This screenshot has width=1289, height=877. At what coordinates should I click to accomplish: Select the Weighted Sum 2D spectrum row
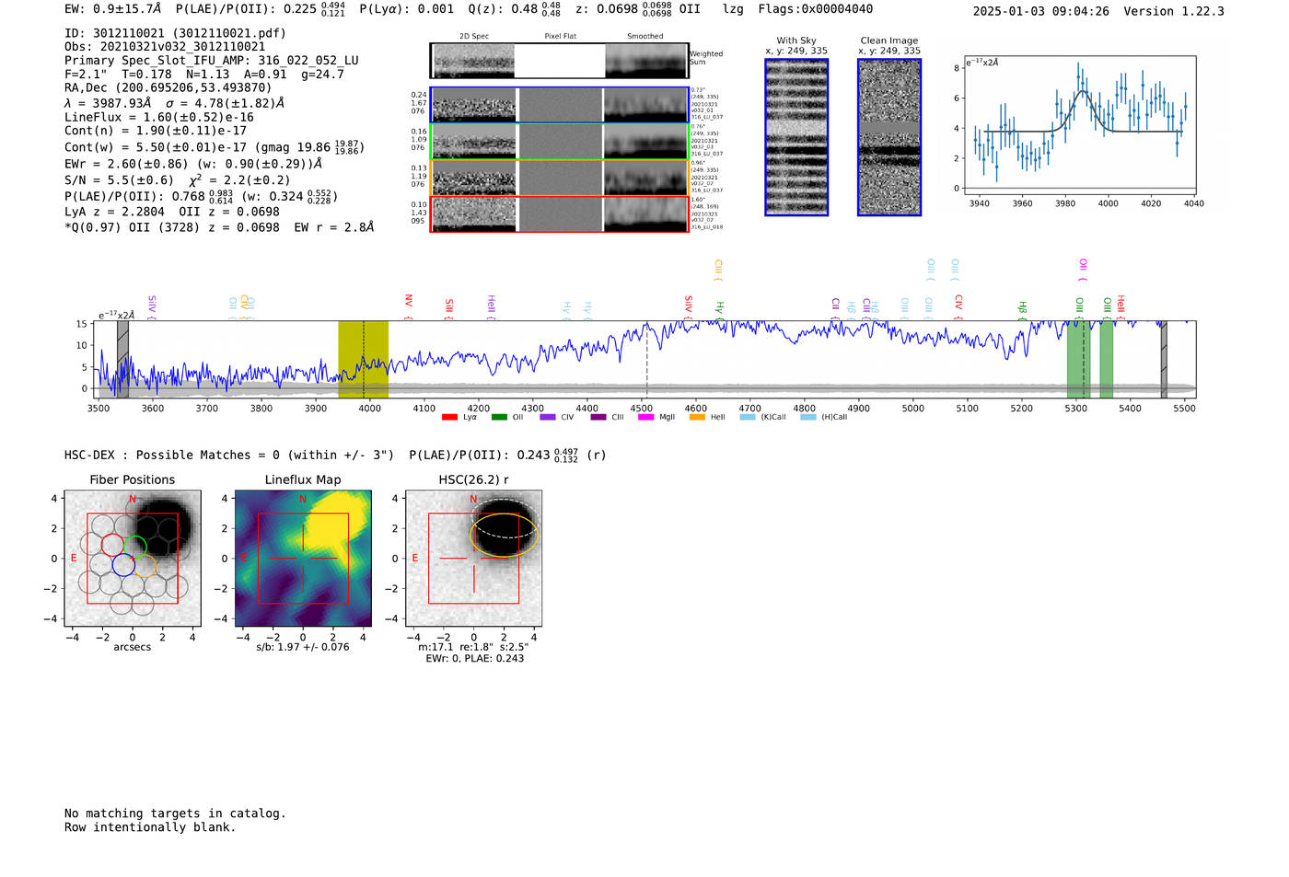pos(560,61)
